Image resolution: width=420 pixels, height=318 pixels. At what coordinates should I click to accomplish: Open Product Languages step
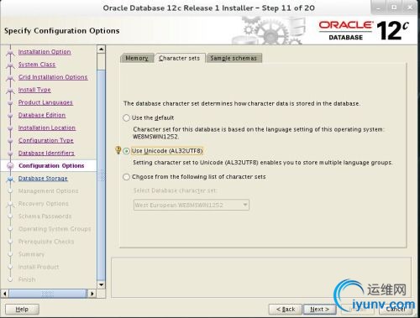[45, 102]
